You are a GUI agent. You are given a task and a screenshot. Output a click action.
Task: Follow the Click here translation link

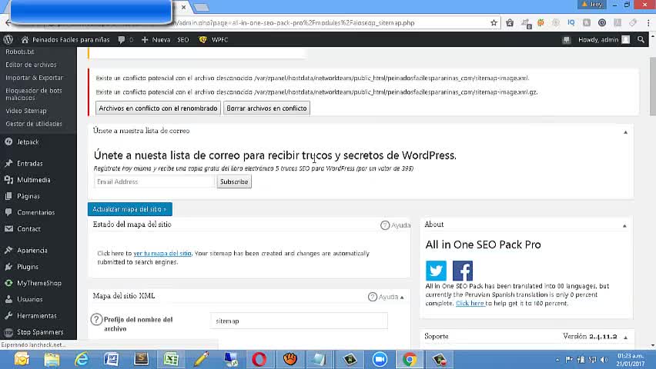coord(470,304)
